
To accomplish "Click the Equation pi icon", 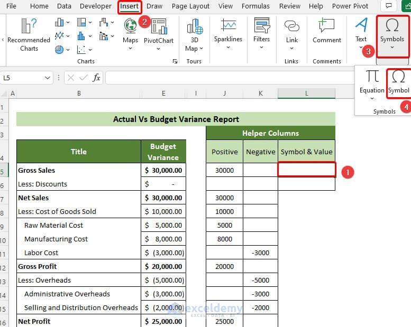I will (x=372, y=76).
